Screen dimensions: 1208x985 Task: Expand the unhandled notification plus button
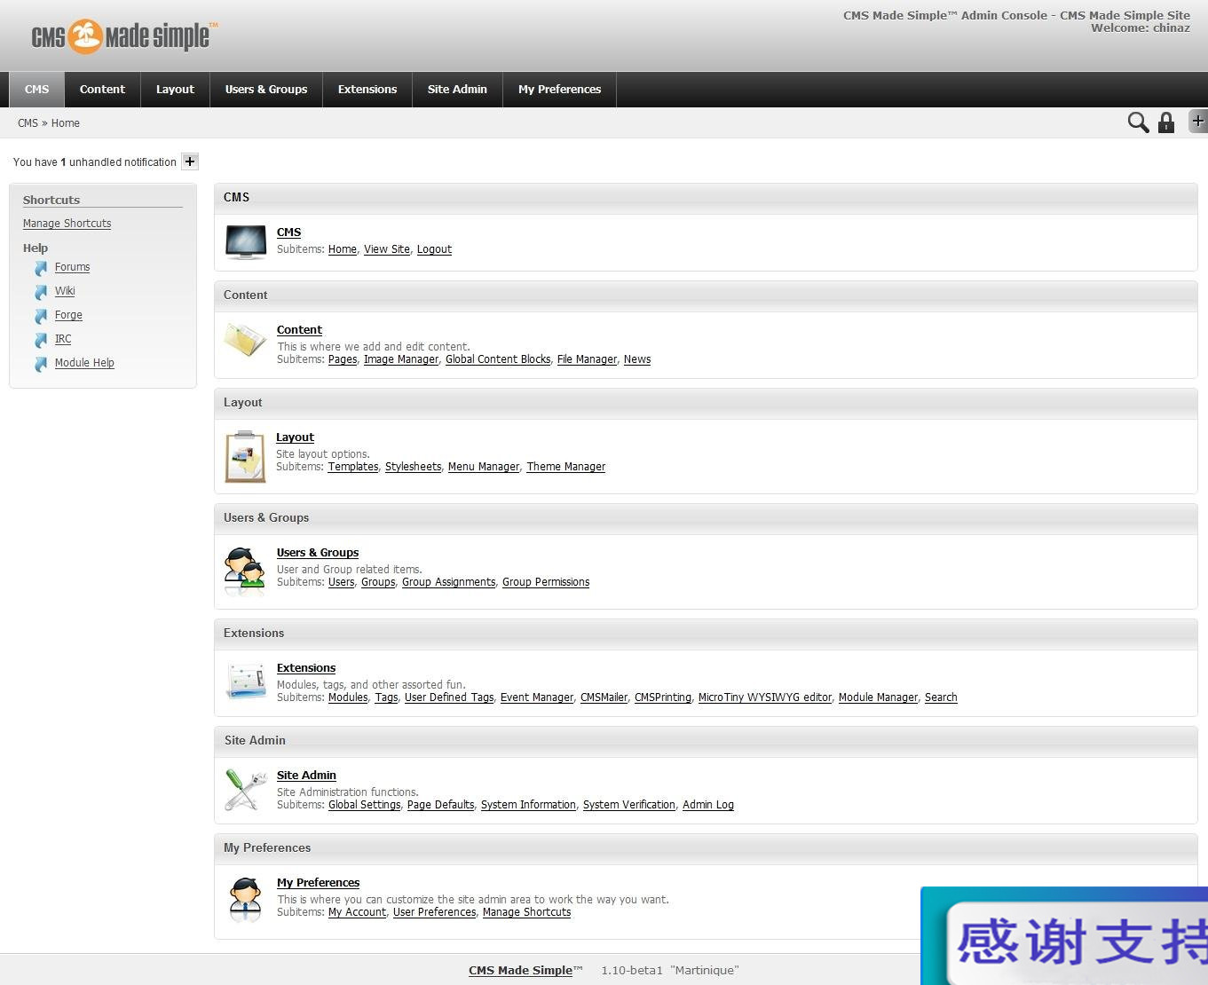coord(190,162)
